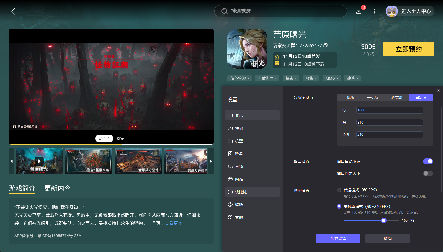This screenshot has width=443, height=252.
Task: Focus the 神迹觉醒 search box
Action: coord(281,11)
